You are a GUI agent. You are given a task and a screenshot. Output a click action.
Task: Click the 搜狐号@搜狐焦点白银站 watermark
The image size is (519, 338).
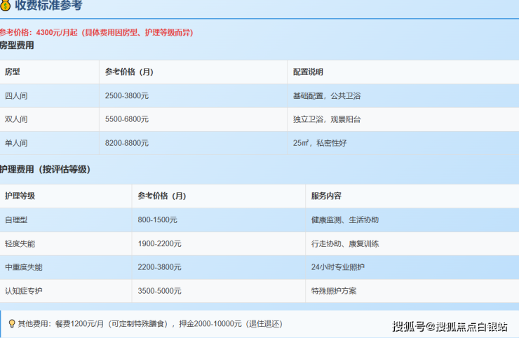[450, 327]
